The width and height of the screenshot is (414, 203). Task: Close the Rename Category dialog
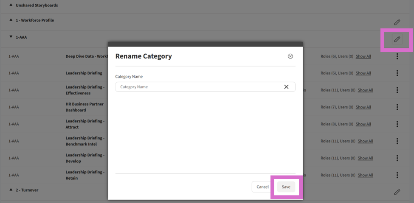(290, 56)
